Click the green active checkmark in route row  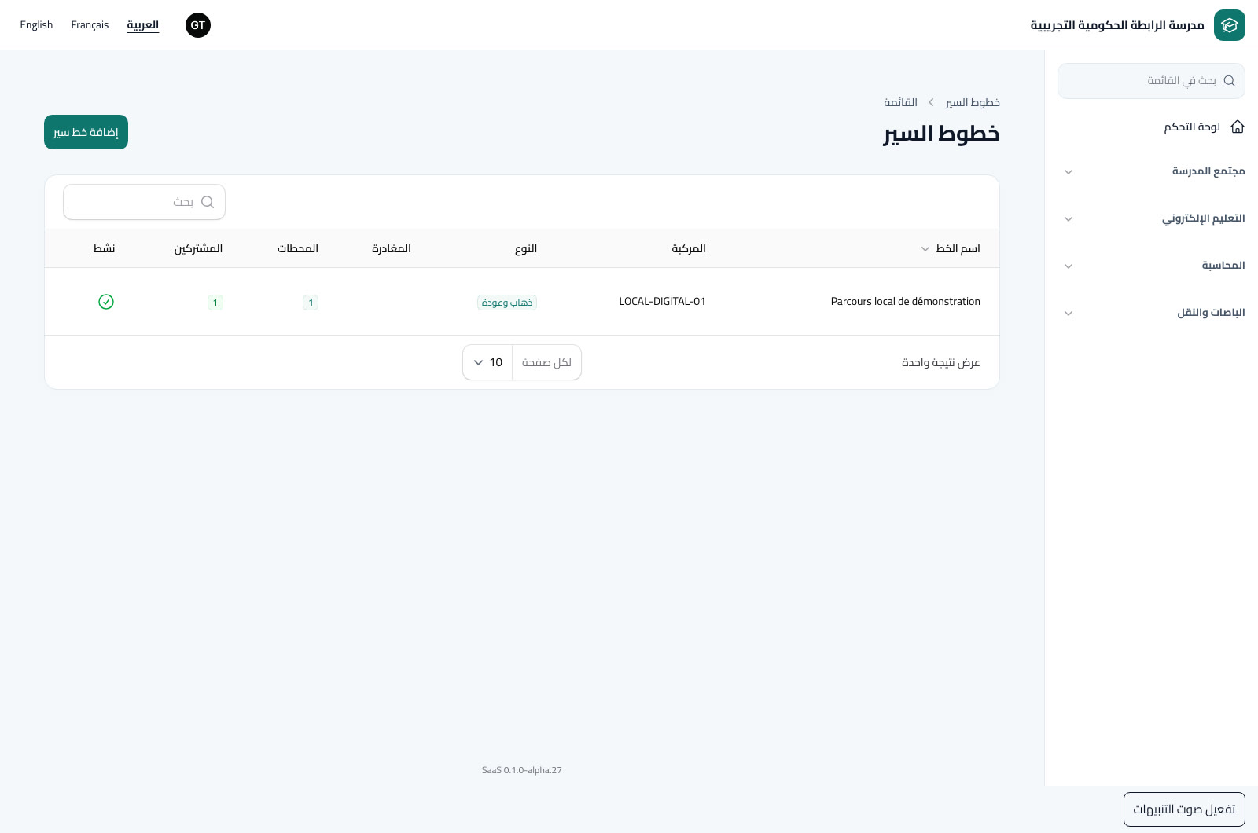tap(106, 302)
